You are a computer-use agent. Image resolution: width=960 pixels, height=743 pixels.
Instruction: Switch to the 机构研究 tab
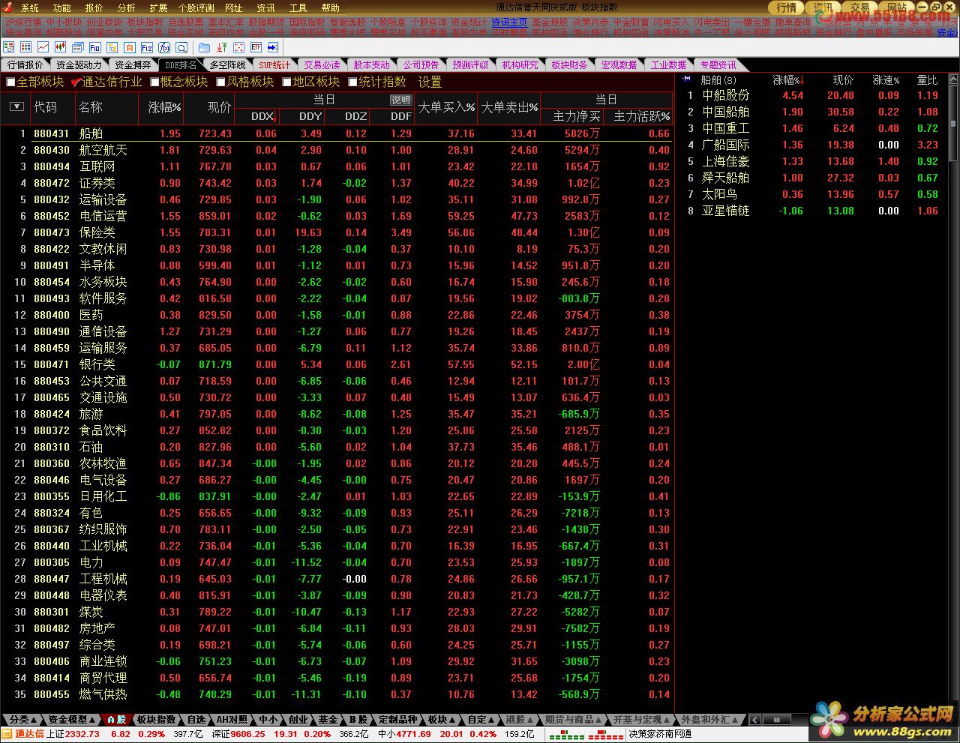click(x=520, y=65)
